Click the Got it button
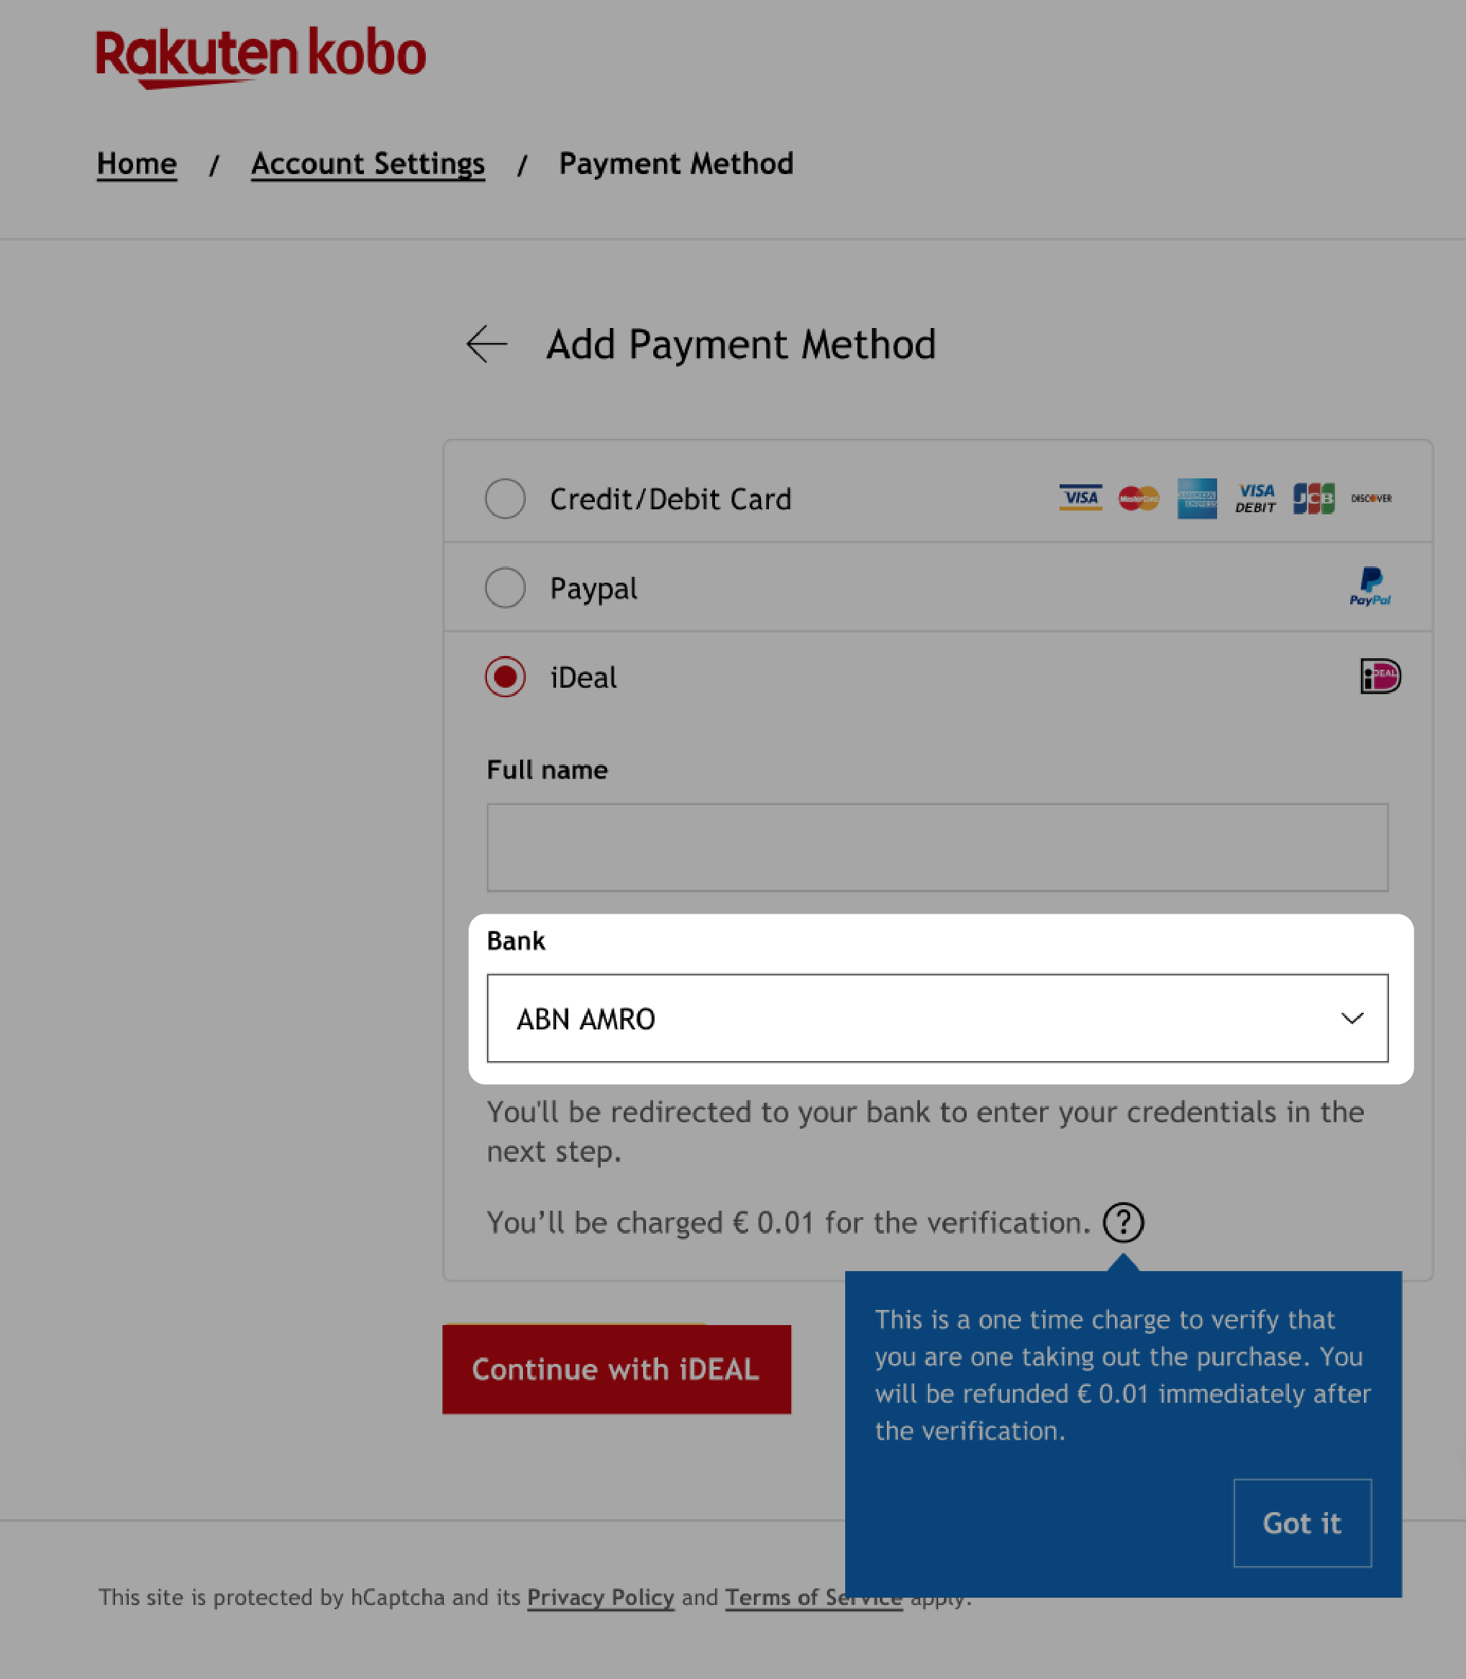Screen dimensions: 1466x1679 pyautogui.click(x=1301, y=1522)
